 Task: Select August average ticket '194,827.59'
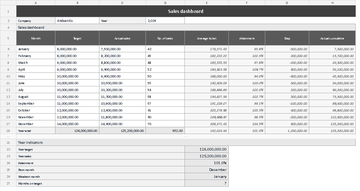(207, 97)
